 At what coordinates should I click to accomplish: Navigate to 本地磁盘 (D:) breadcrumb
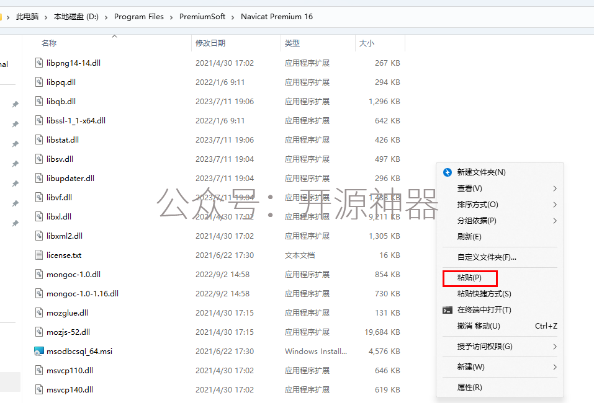[76, 17]
